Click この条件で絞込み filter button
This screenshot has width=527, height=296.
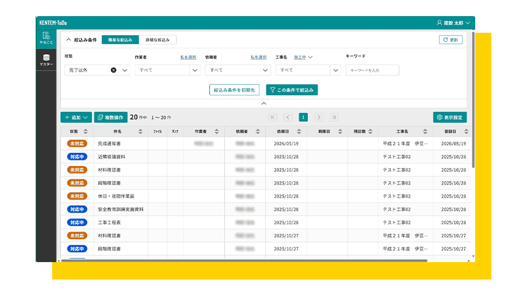pos(292,90)
